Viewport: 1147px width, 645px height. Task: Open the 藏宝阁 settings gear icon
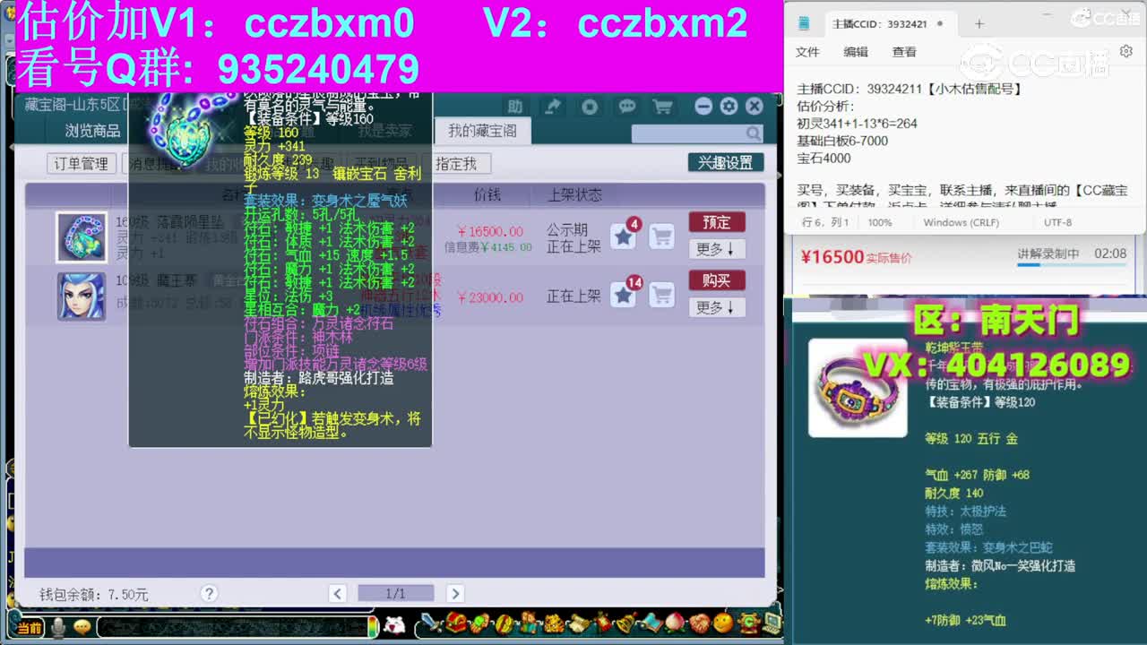coord(729,107)
